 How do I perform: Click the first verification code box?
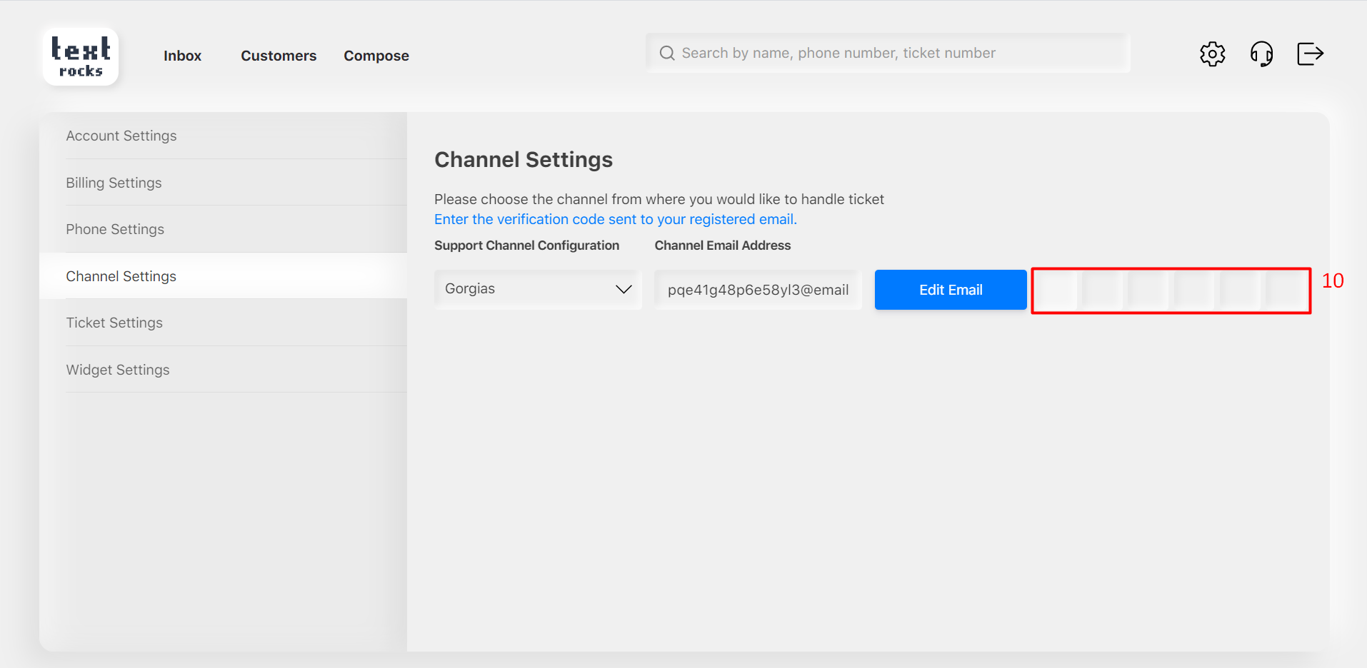(x=1057, y=290)
